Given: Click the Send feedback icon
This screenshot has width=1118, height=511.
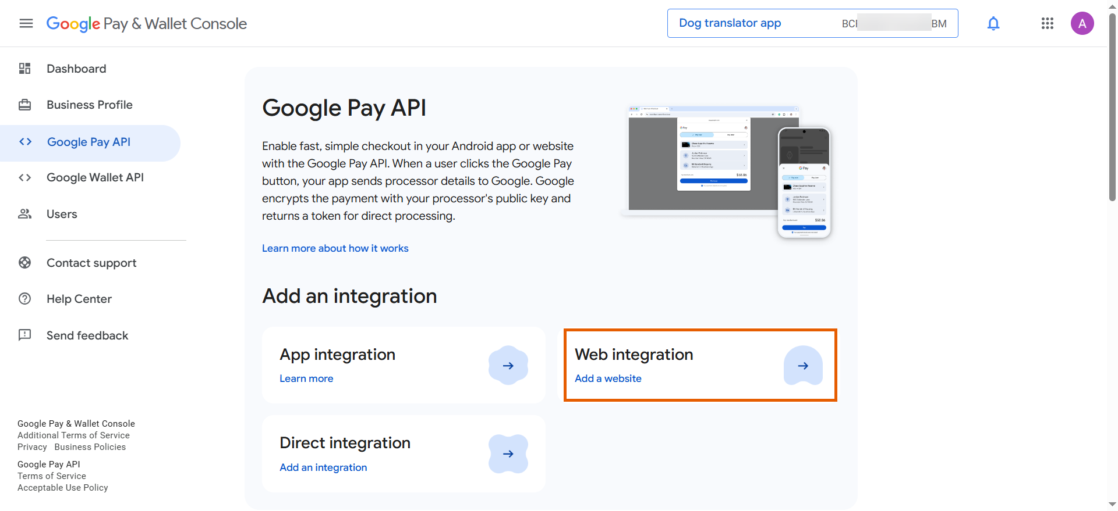Looking at the screenshot, I should (24, 335).
